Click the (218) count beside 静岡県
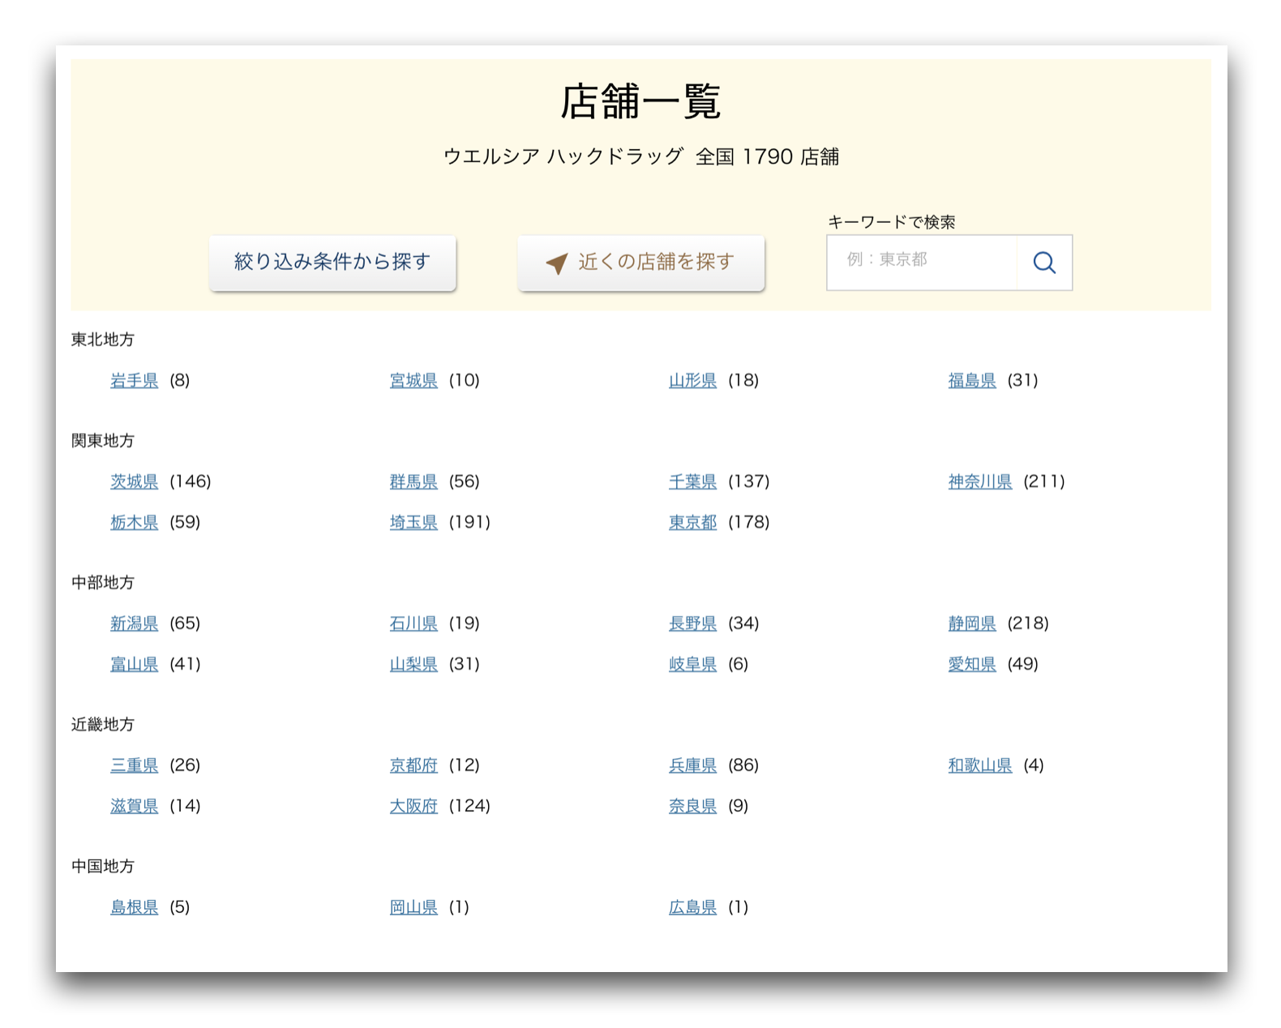The image size is (1281, 1028). coord(1028,623)
